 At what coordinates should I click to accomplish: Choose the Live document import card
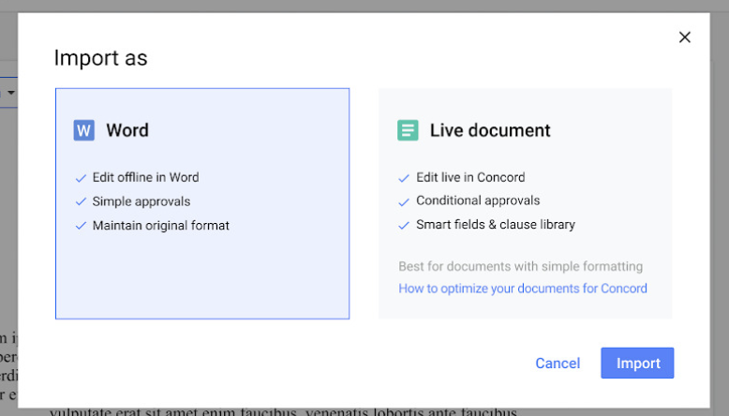525,203
